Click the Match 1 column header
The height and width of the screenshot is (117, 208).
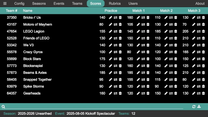[138, 11]
